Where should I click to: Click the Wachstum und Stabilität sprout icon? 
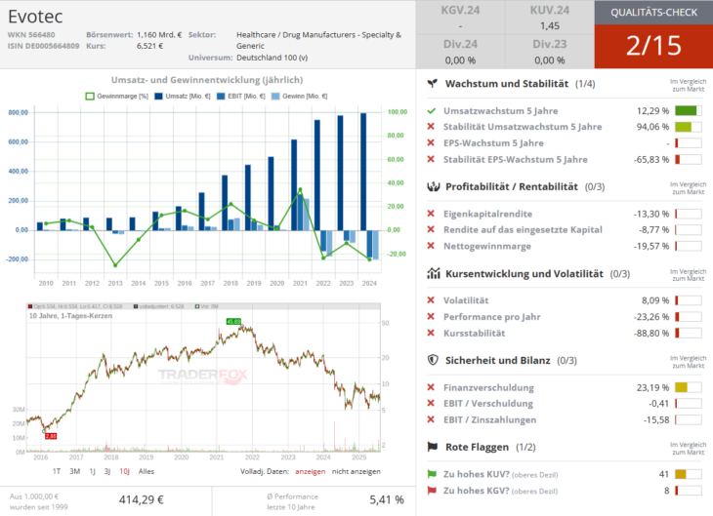point(433,84)
